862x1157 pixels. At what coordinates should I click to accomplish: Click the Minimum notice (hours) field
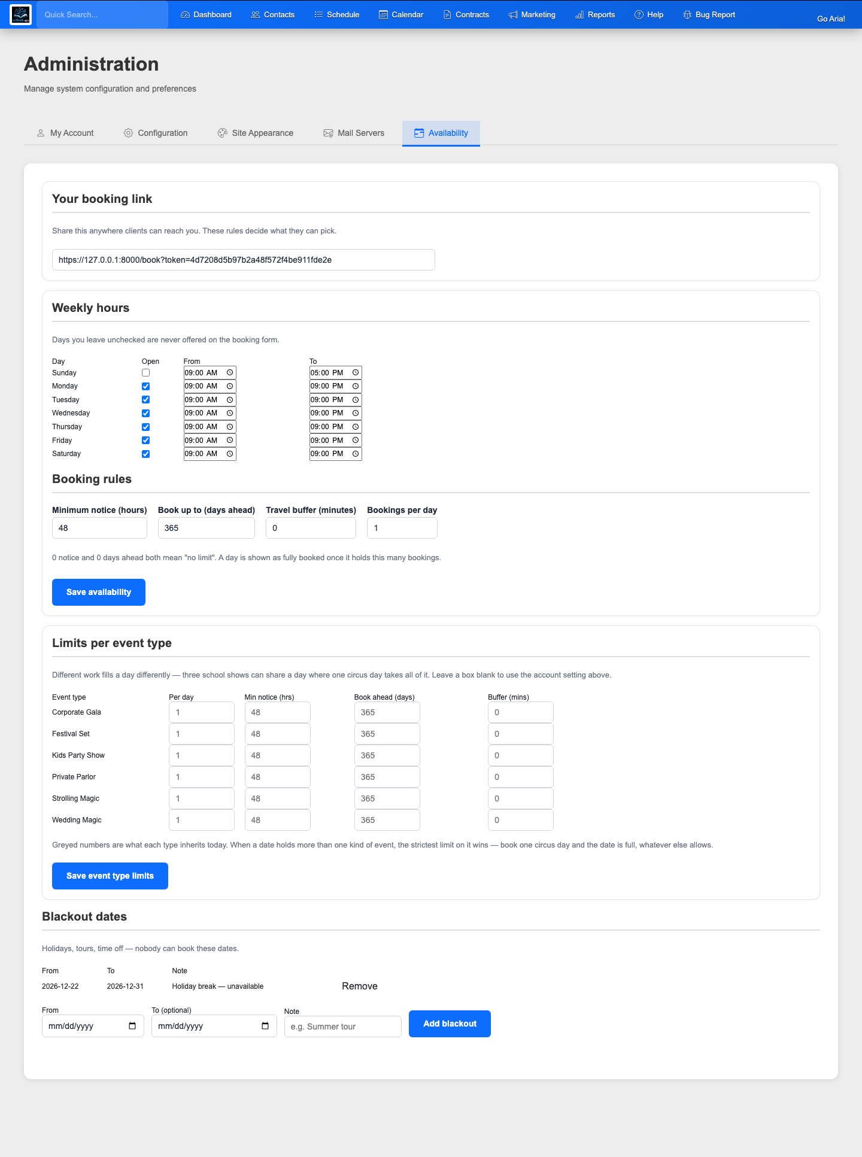pos(99,528)
